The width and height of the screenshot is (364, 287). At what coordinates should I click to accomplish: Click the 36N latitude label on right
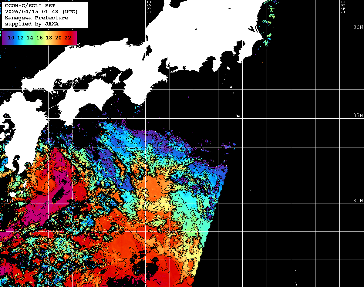[358, 27]
